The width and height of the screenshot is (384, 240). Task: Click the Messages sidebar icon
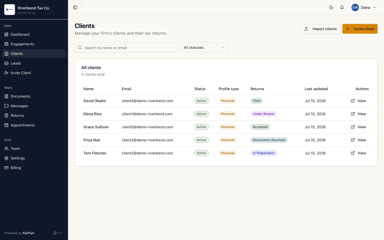pos(6,106)
